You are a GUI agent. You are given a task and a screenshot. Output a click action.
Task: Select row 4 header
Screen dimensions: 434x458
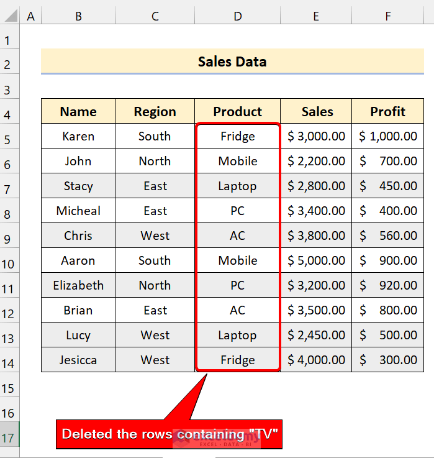(10, 111)
